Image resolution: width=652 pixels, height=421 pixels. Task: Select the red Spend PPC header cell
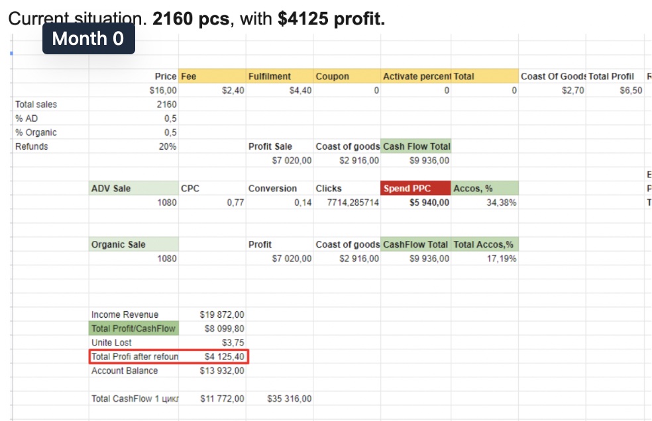coord(415,189)
